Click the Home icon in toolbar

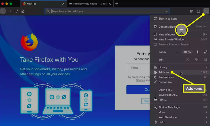(23, 11)
